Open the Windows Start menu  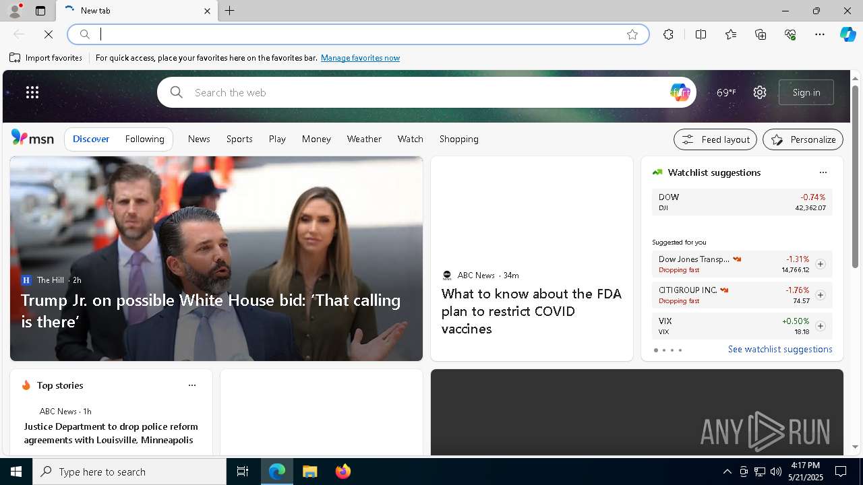point(16,472)
